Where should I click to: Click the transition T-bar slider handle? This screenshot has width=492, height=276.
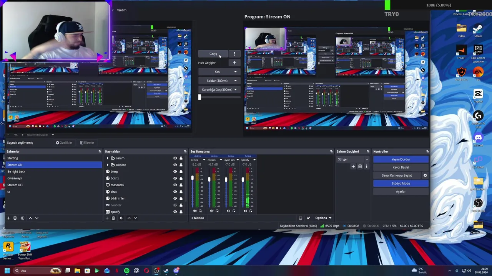[199, 97]
